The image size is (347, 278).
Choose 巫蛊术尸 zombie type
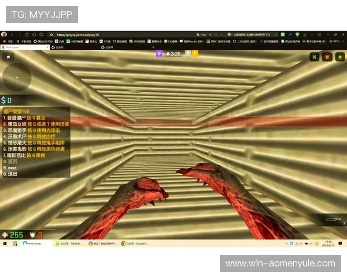29,137
